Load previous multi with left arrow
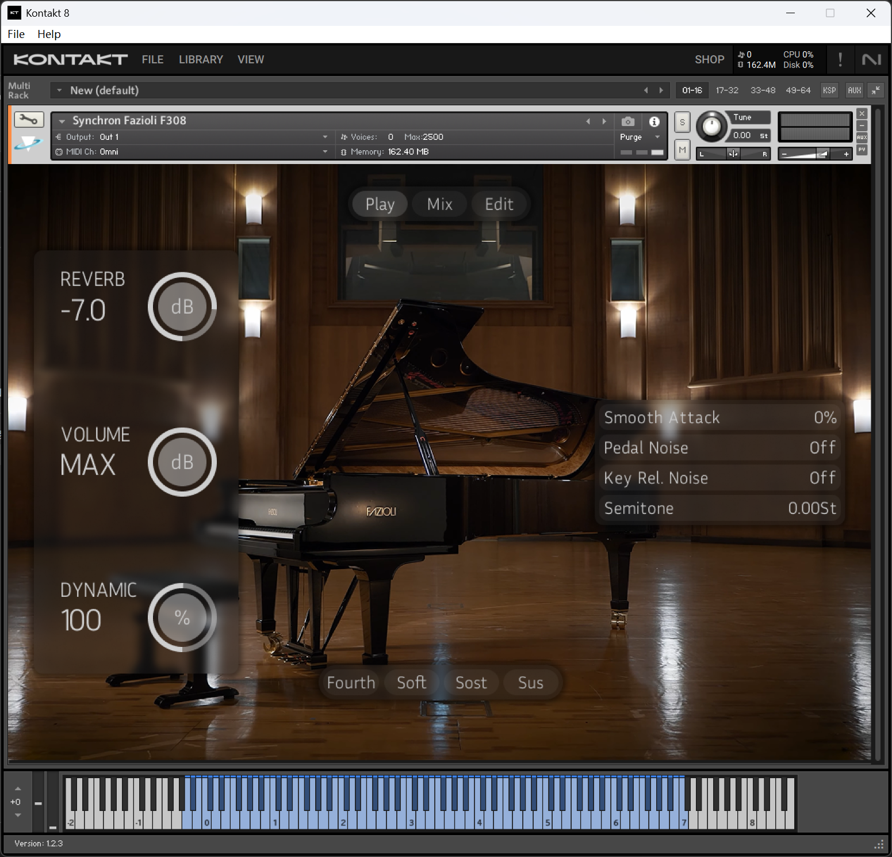The image size is (892, 857). 646,90
